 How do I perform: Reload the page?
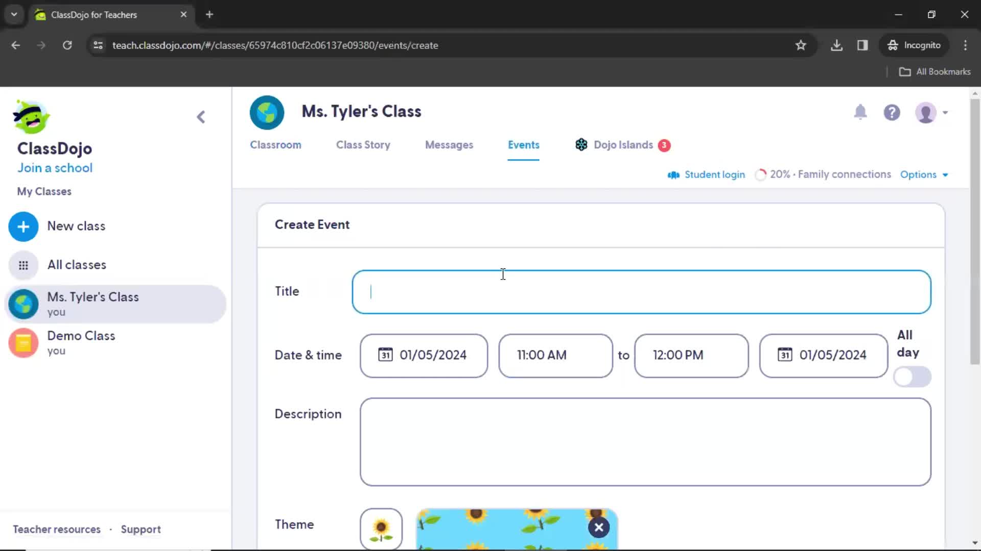pos(67,45)
